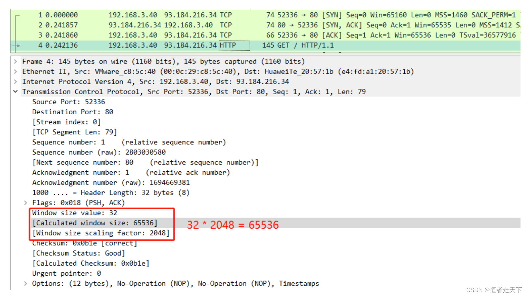Screen dimensions: 527x296
Task: Select the [Stream index: 0] line
Action: coord(67,122)
